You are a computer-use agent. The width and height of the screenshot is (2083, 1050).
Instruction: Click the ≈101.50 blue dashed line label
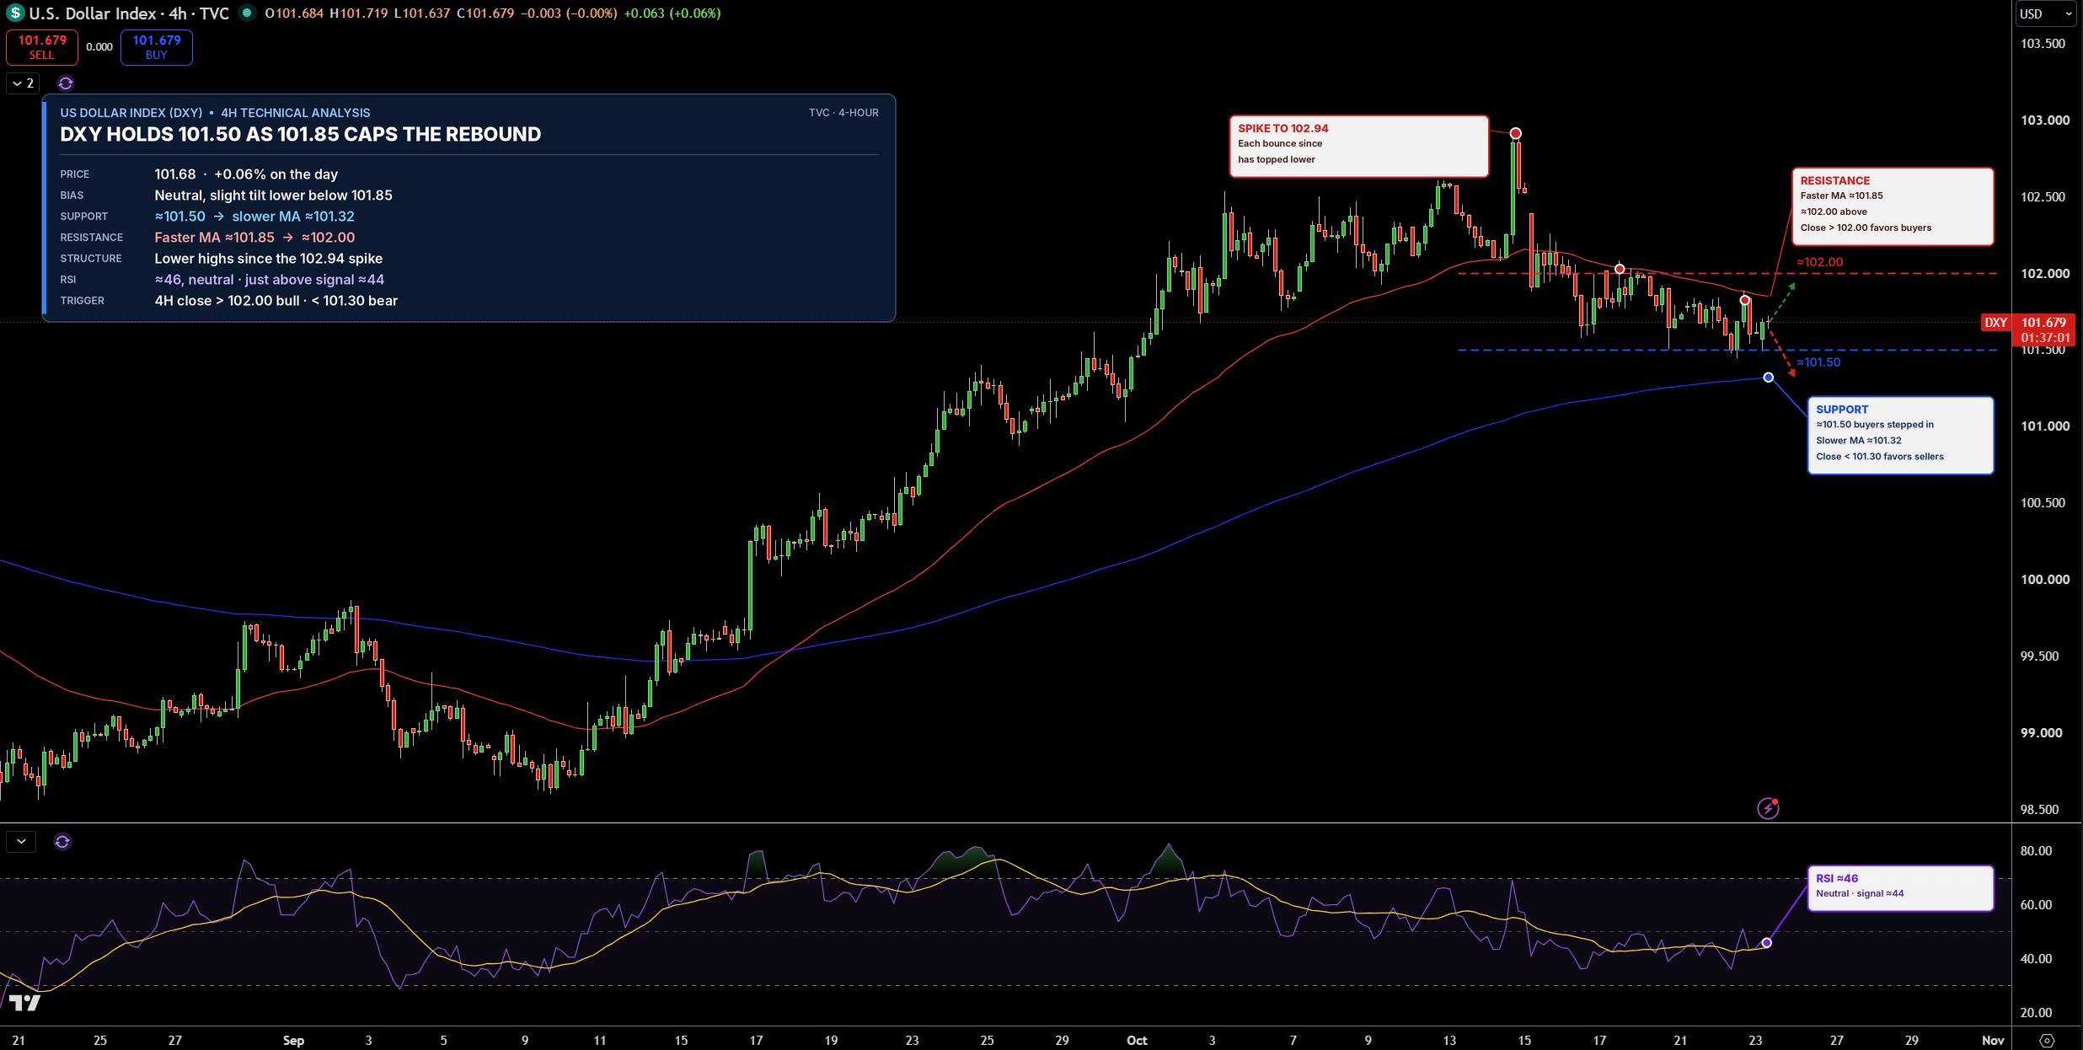click(1818, 362)
